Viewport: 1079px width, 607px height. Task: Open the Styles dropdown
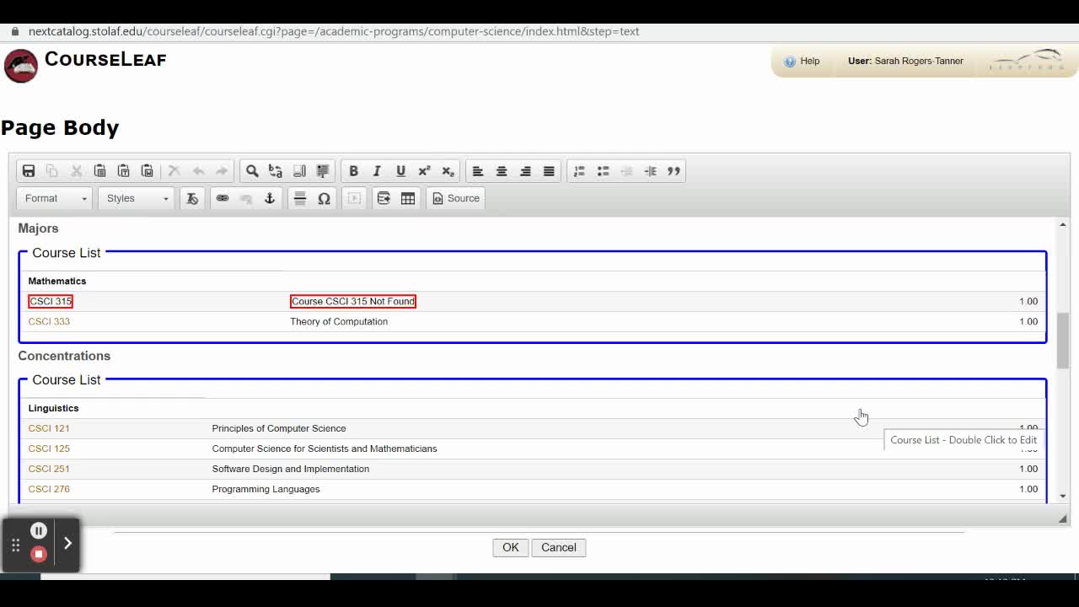coord(135,198)
